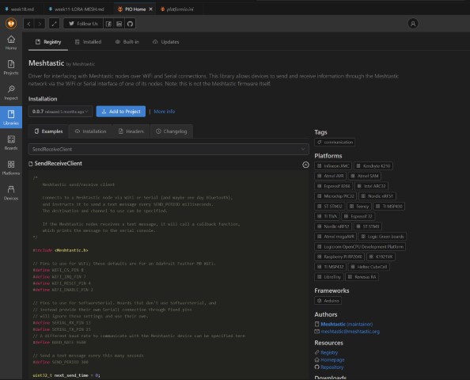This screenshot has width=470, height=380.
Task: Click the Kendryte K210 platform tag
Action: pos(373,166)
